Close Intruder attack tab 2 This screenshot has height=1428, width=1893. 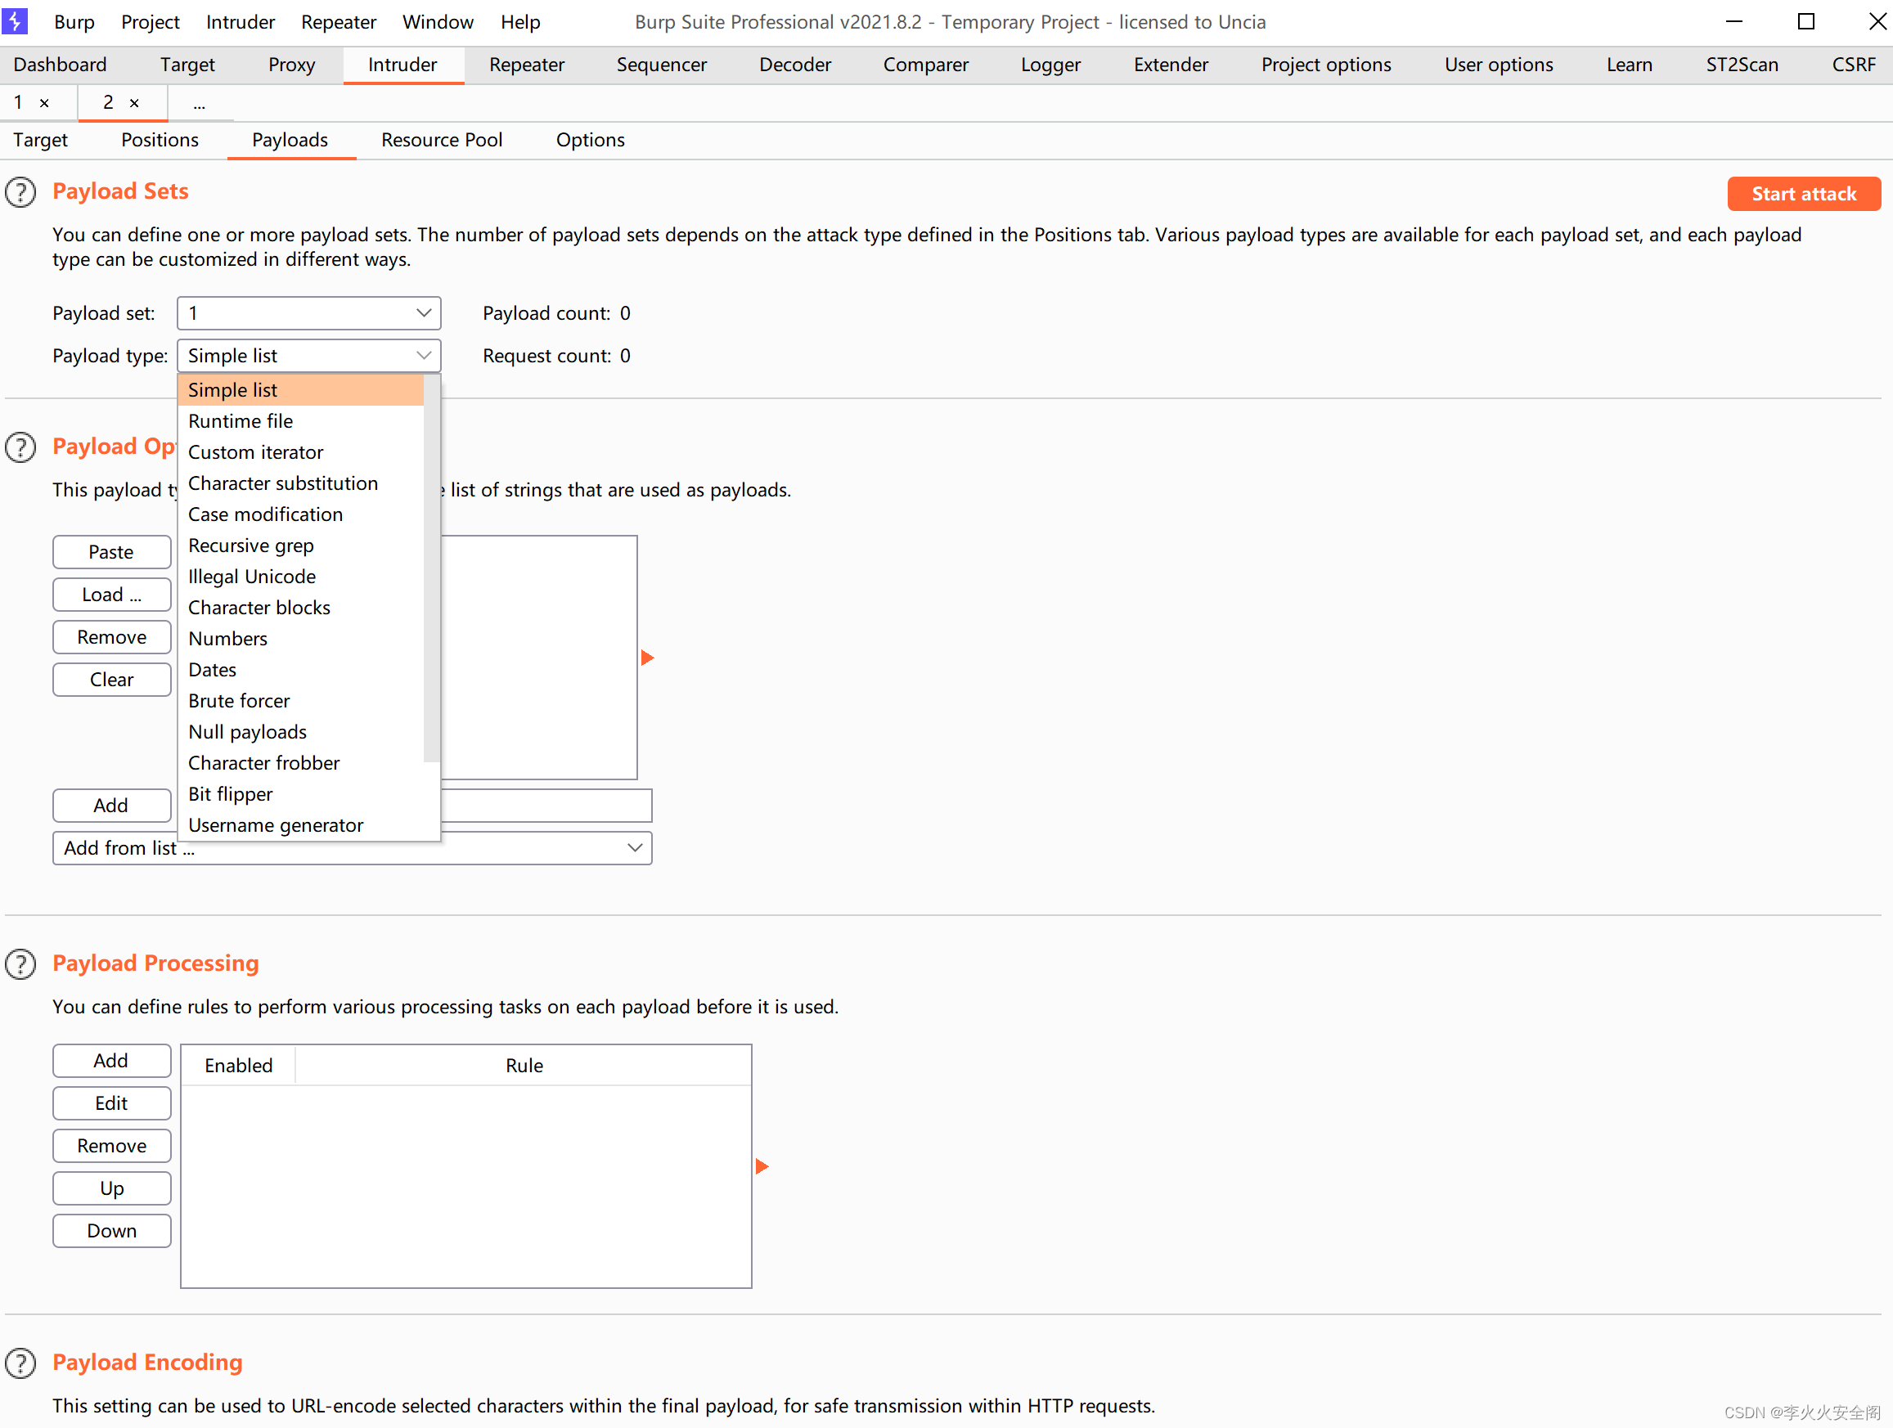pyautogui.click(x=134, y=104)
